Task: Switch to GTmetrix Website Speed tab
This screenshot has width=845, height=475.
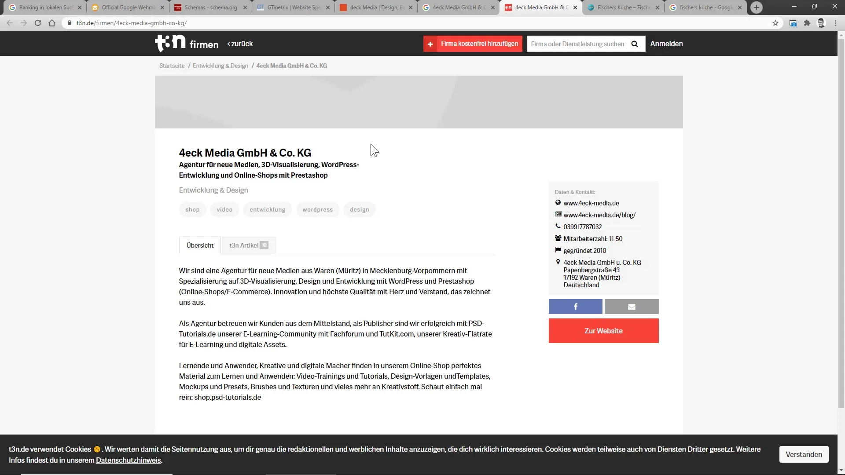Action: point(293,7)
